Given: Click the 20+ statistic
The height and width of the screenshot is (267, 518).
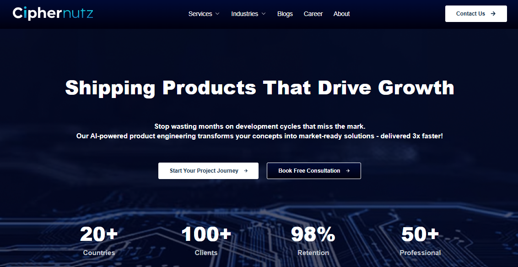Looking at the screenshot, I should (x=99, y=234).
